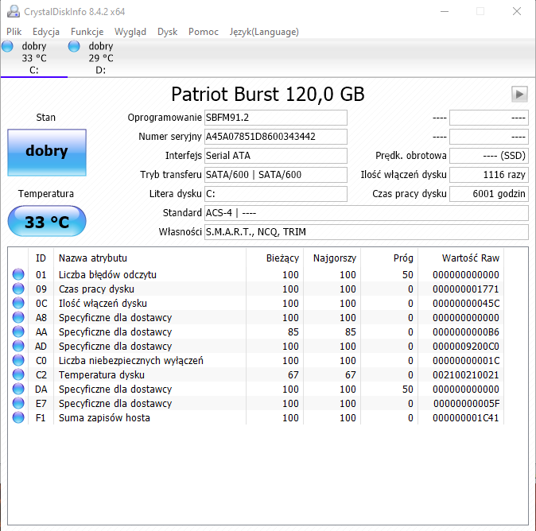Switch to the D: drive tab
The image size is (536, 531).
point(101,58)
